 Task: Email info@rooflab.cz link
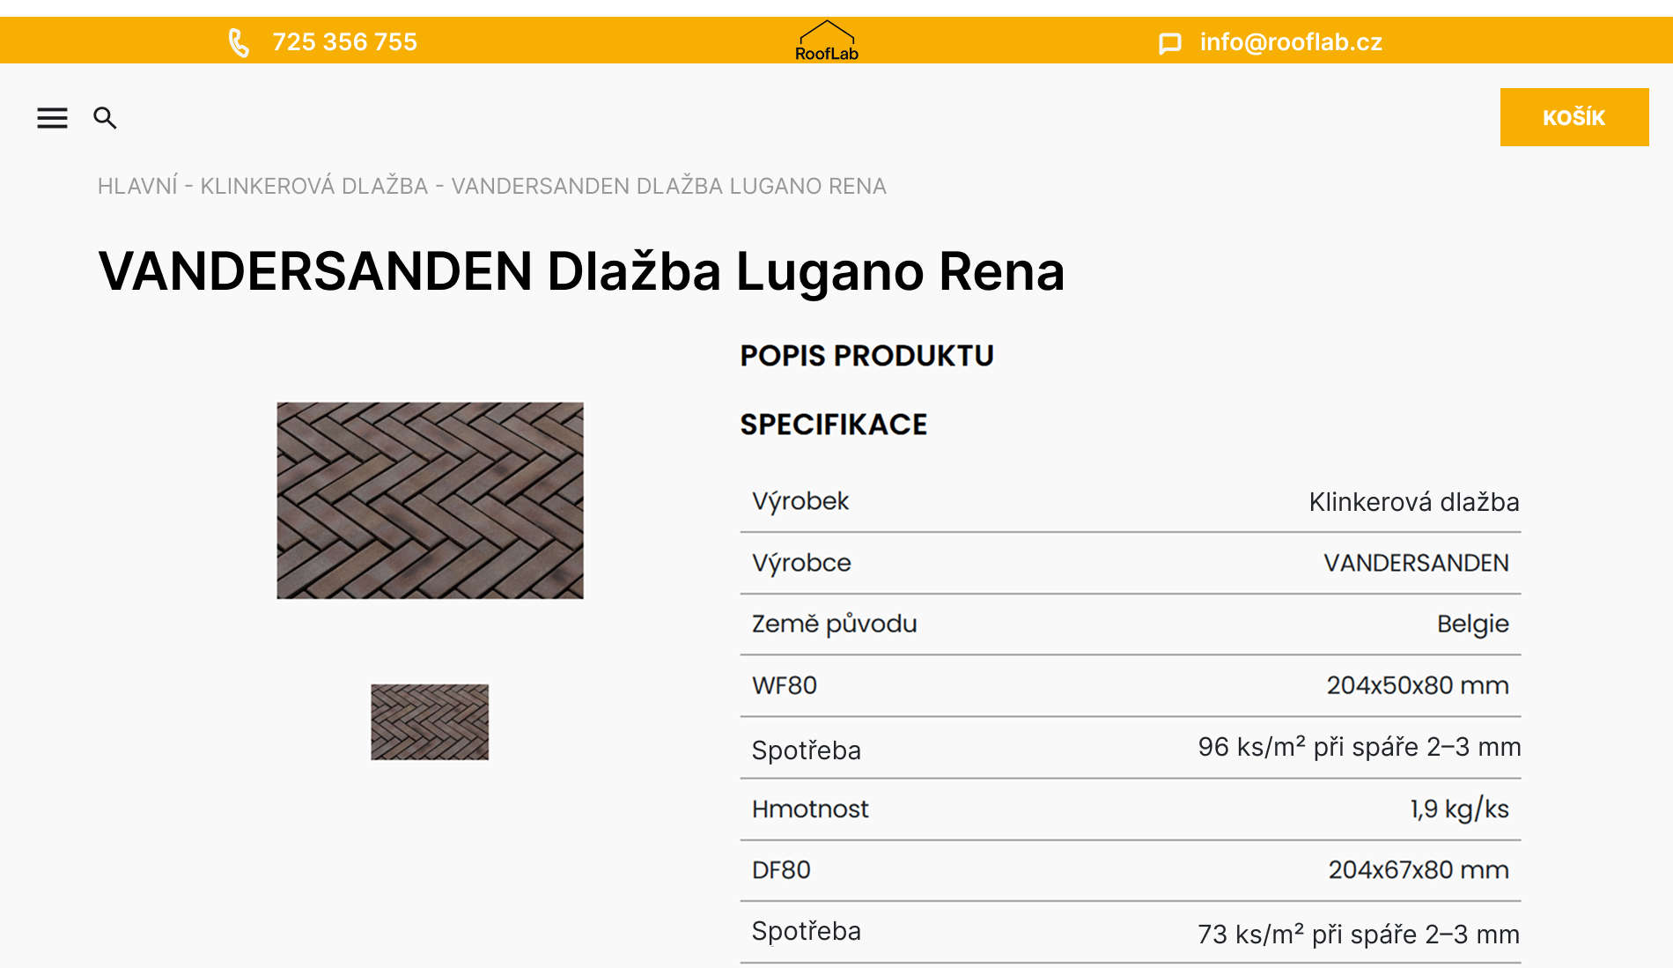coord(1291,42)
